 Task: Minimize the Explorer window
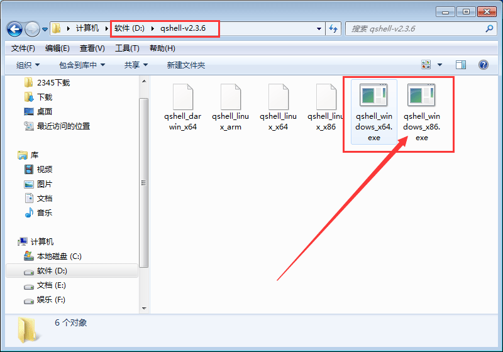tap(445, 12)
